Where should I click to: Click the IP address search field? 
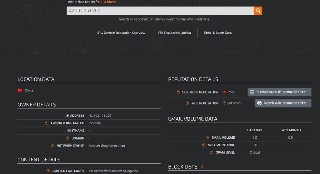click(160, 11)
